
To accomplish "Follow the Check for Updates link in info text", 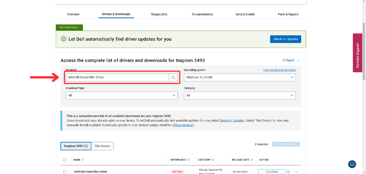I will (x=232, y=121).
